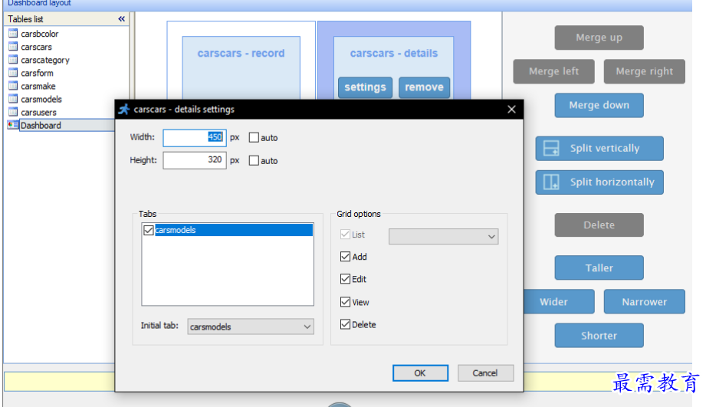This screenshot has width=706, height=407.
Task: Click the running-man icon in dialog title
Action: click(x=124, y=109)
